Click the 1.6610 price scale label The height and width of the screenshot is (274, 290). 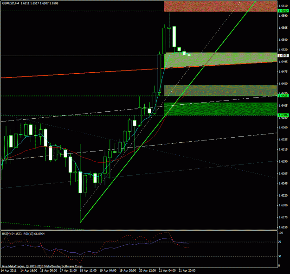click(x=283, y=6)
